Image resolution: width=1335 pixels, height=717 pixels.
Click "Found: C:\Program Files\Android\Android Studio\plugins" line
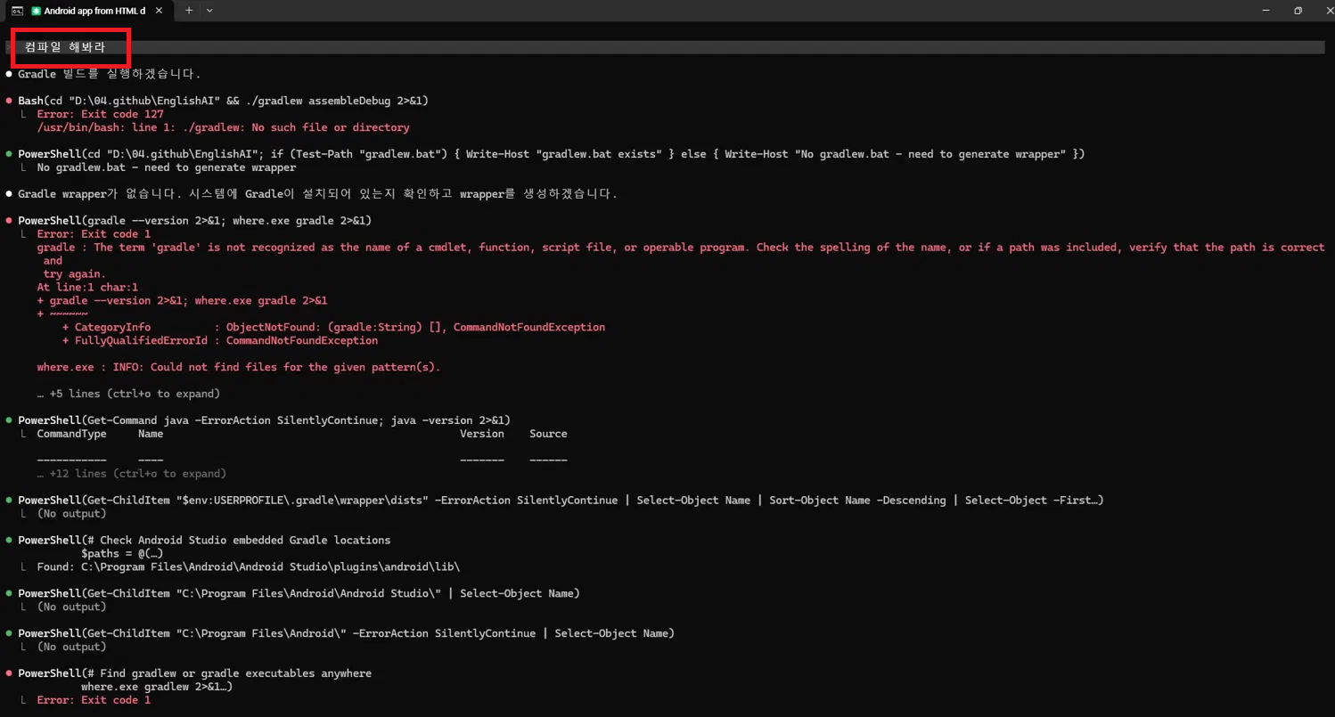249,566
